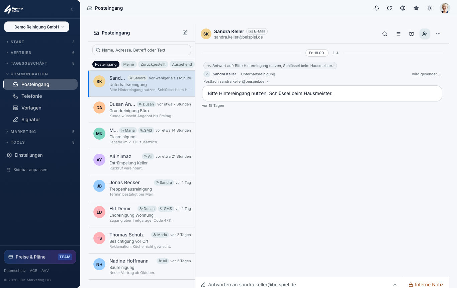457x288 pixels.
Task: Compose a new message icon
Action: (x=185, y=33)
